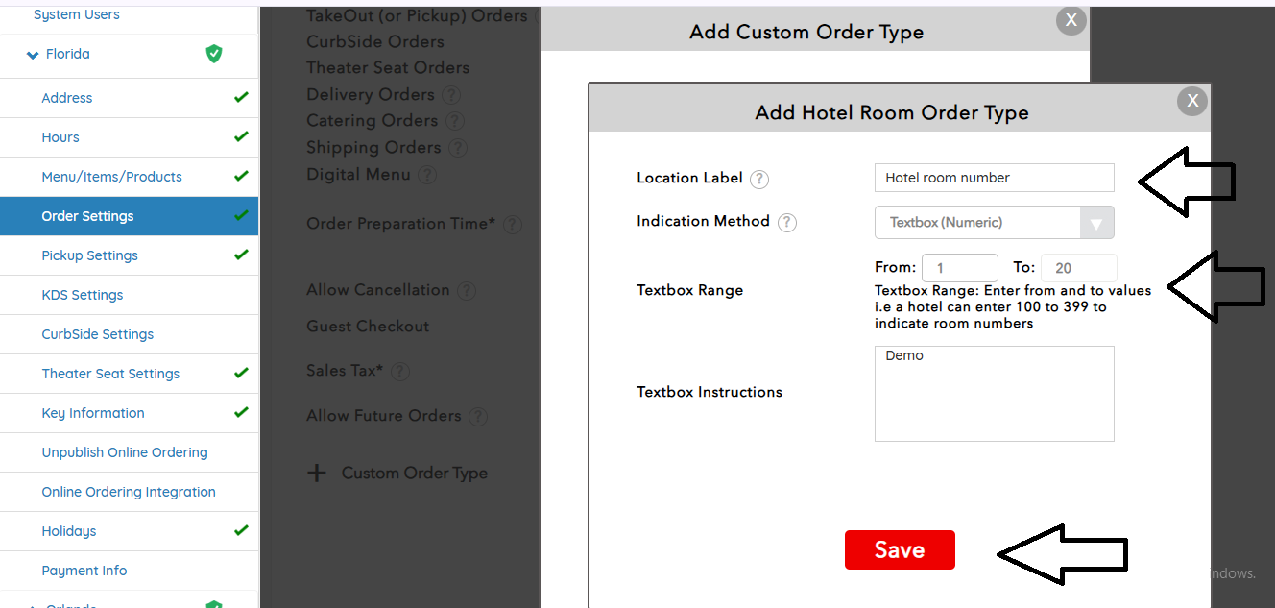Click help icon beside Digital Menu
The width and height of the screenshot is (1275, 608).
427,175
